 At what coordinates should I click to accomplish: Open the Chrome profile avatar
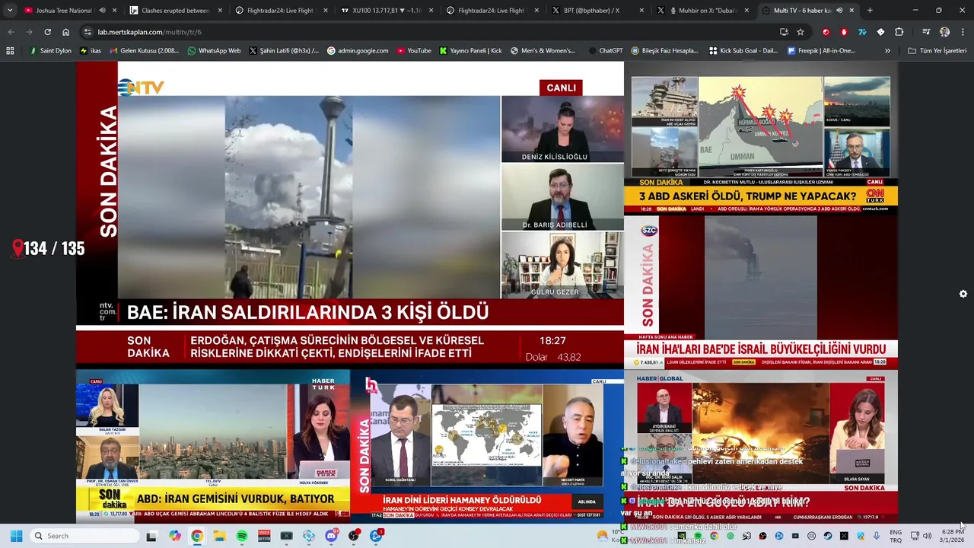click(x=944, y=32)
